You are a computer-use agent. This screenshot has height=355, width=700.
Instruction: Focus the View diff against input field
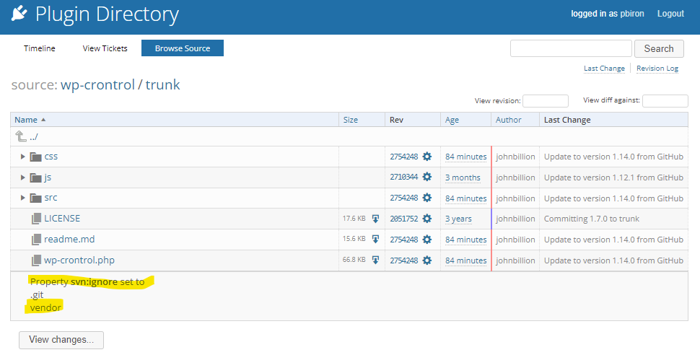coord(665,101)
